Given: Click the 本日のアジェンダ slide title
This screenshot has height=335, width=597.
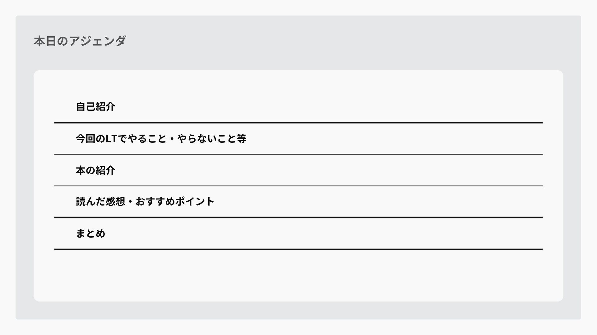Looking at the screenshot, I should pos(80,41).
